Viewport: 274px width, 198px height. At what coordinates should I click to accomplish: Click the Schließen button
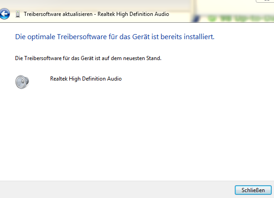(253, 190)
